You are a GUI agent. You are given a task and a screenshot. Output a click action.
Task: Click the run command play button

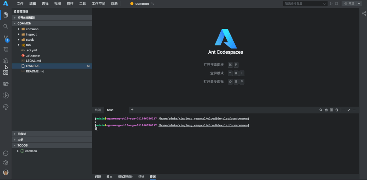click(331, 4)
